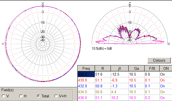This screenshot has height=101, width=172.
Task: Select the 436.0 frequency cell
Action: (86, 98)
